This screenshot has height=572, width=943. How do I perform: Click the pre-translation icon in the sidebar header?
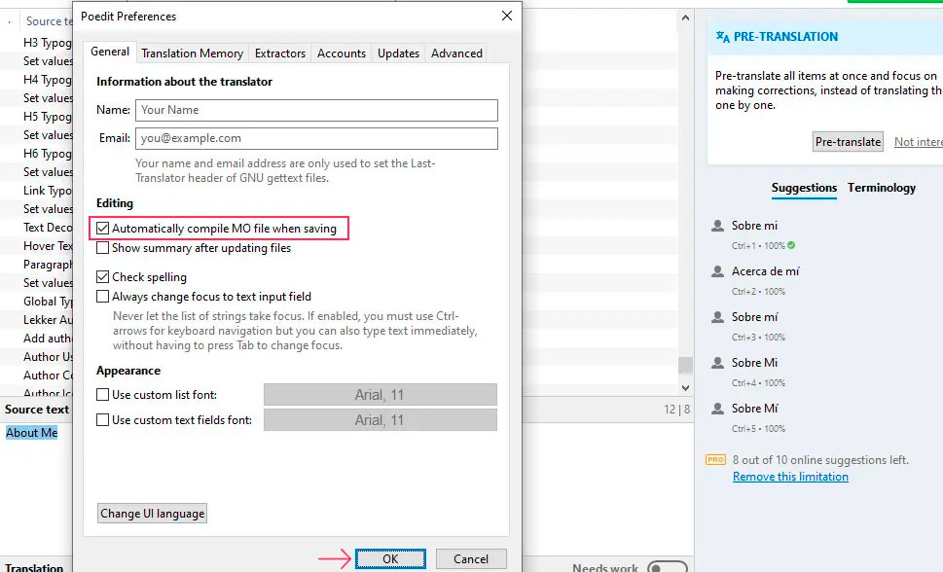click(722, 37)
